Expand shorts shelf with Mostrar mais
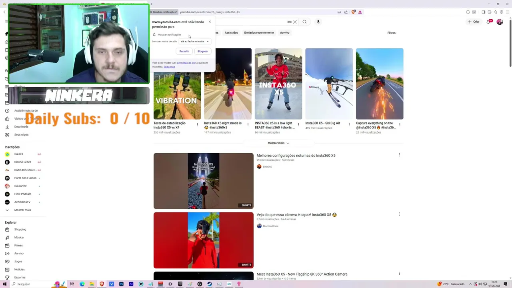The image size is (512, 288). [x=278, y=143]
